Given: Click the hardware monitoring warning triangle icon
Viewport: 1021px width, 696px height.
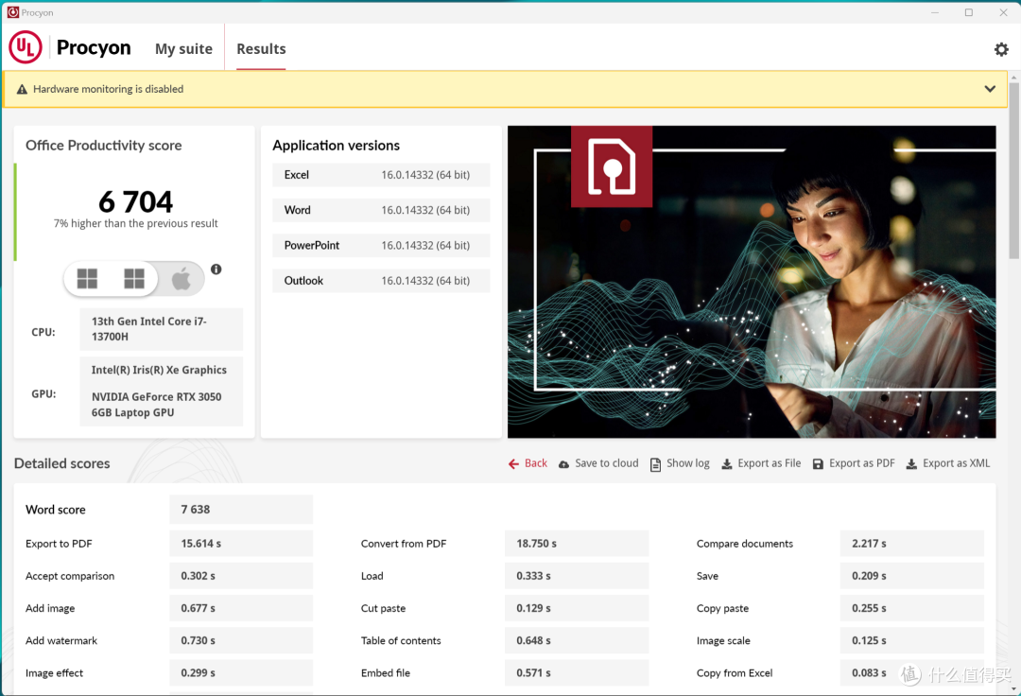Looking at the screenshot, I should click(22, 89).
